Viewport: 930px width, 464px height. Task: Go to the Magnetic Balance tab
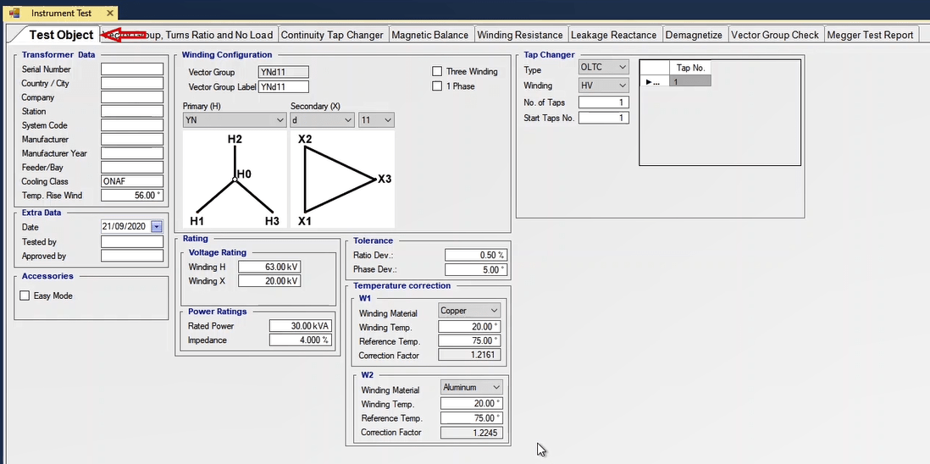pos(429,35)
